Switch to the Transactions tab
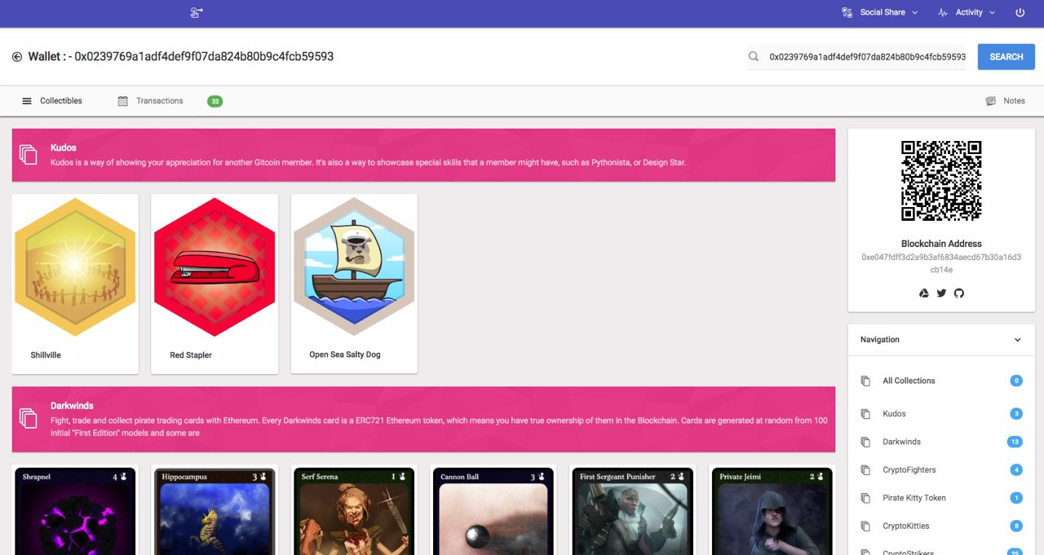1044x555 pixels. tap(151, 101)
